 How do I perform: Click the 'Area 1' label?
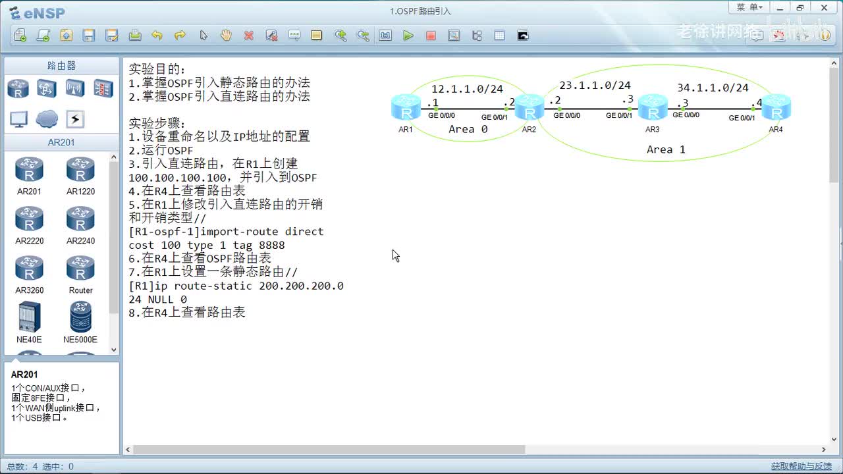coord(666,149)
